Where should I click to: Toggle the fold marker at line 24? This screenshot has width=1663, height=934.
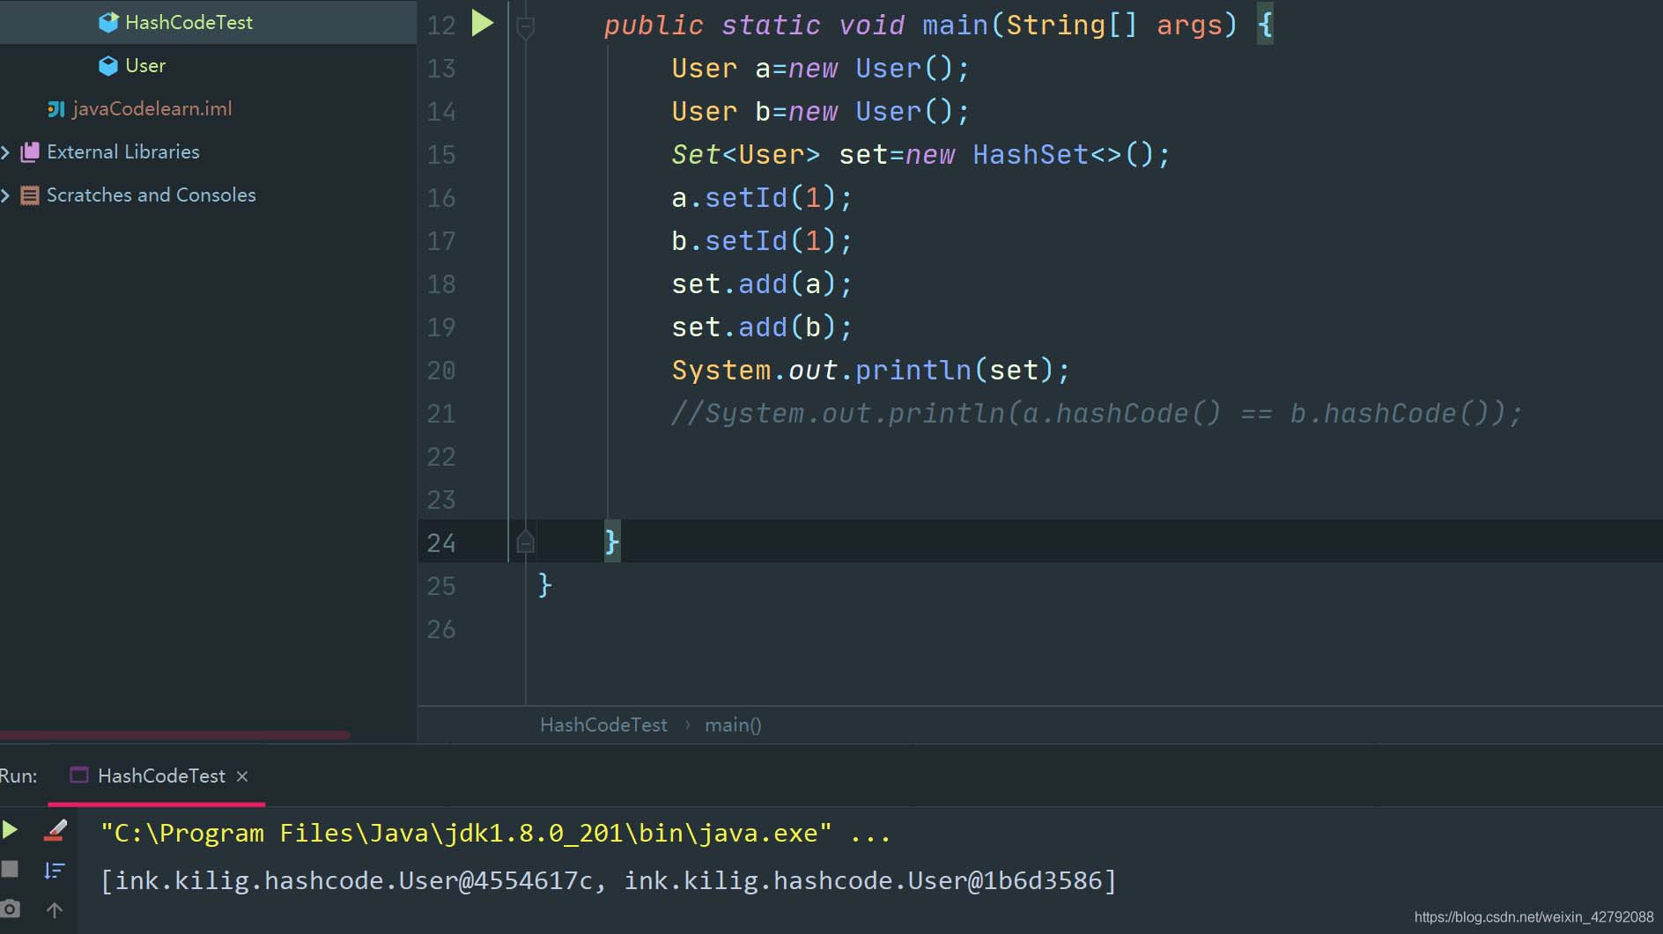click(525, 542)
